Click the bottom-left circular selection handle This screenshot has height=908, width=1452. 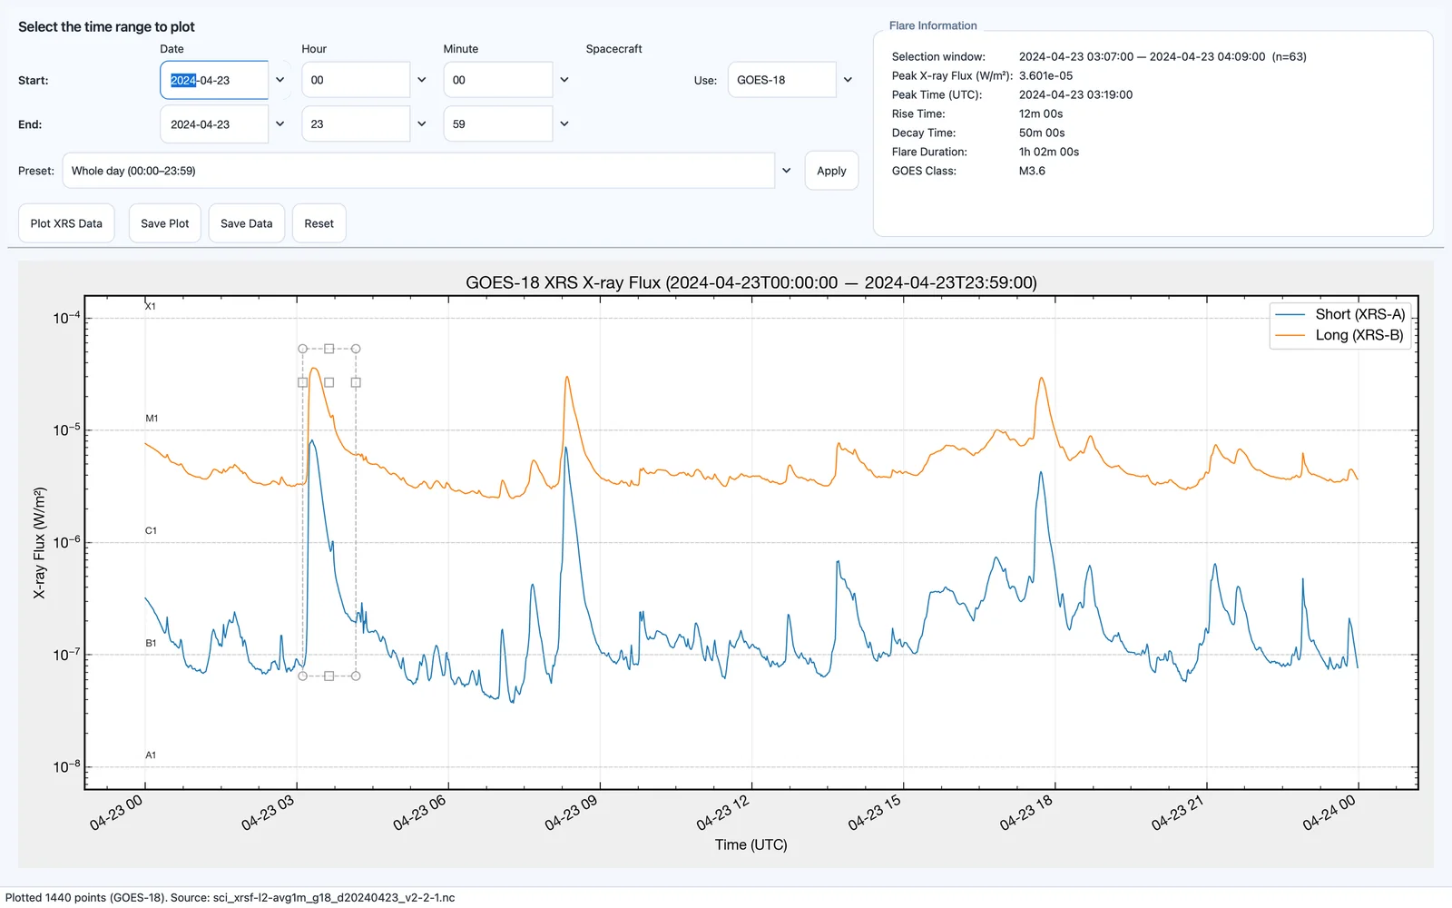click(303, 676)
